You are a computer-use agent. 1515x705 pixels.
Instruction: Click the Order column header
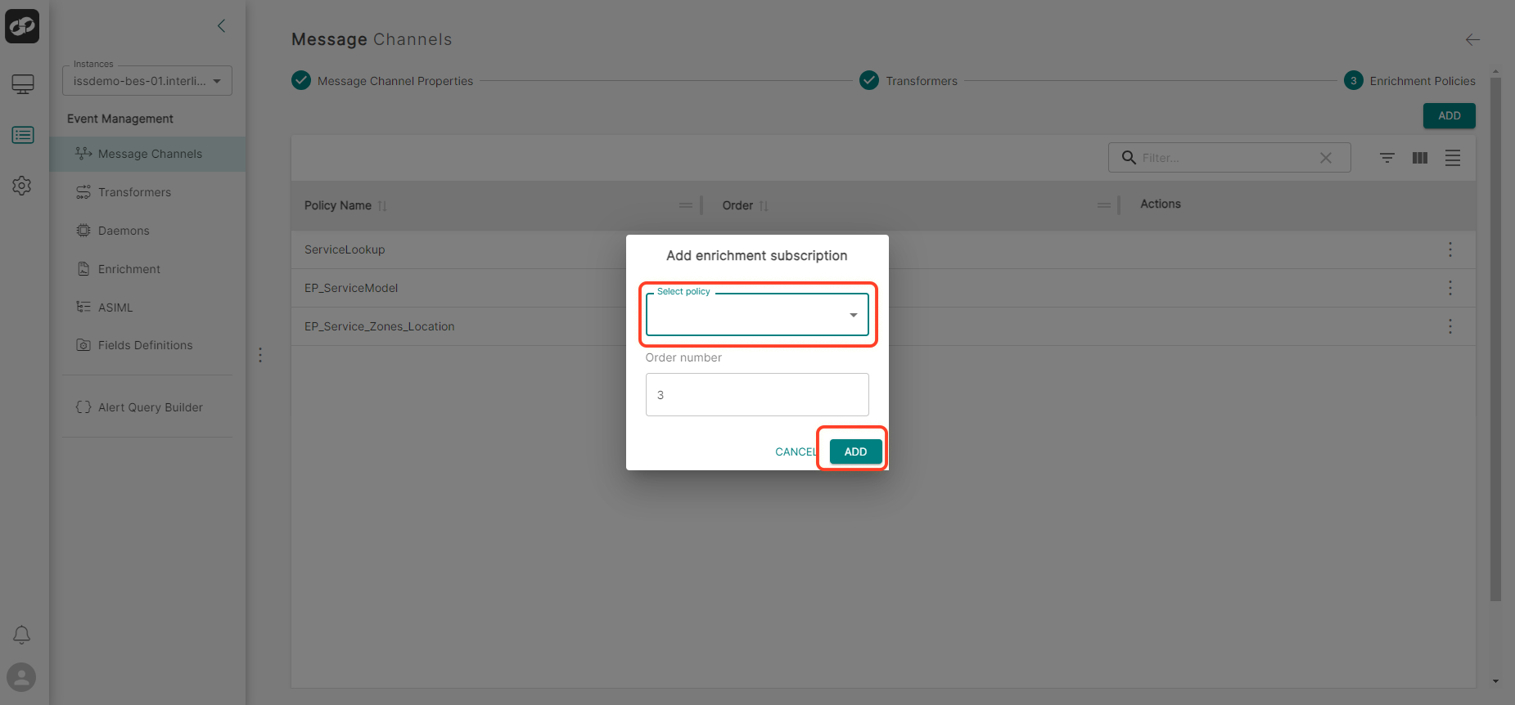click(x=737, y=205)
